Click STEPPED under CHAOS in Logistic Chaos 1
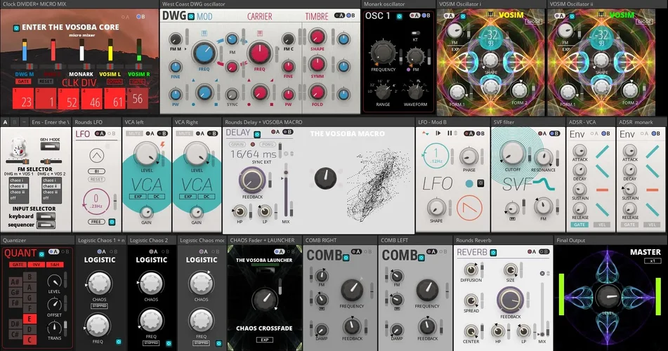 (x=99, y=306)
